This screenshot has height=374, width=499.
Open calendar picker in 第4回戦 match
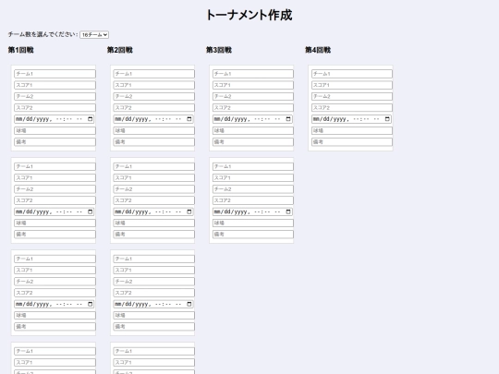tap(387, 119)
